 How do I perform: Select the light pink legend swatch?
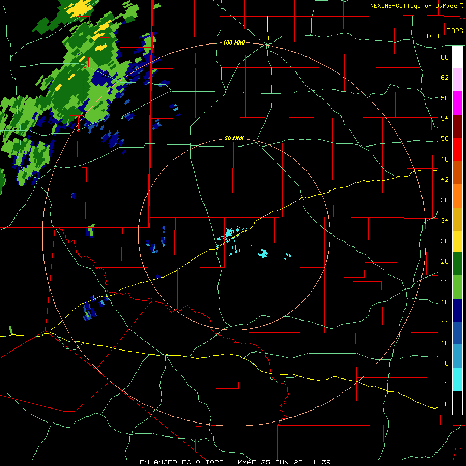coord(457,79)
